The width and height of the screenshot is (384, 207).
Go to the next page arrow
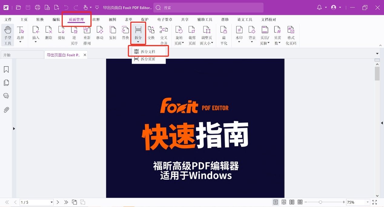(x=58, y=202)
